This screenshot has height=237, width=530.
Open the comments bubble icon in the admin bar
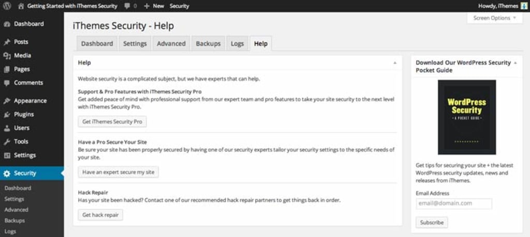click(127, 6)
